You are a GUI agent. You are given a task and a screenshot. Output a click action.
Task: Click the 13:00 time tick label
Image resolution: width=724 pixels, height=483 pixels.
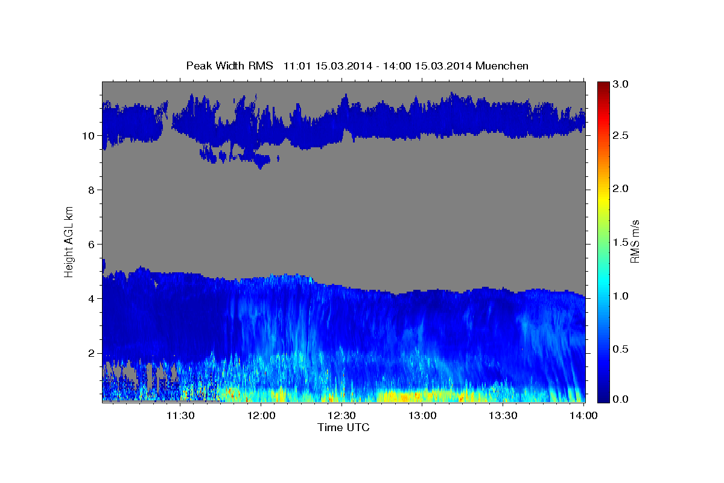(x=422, y=415)
